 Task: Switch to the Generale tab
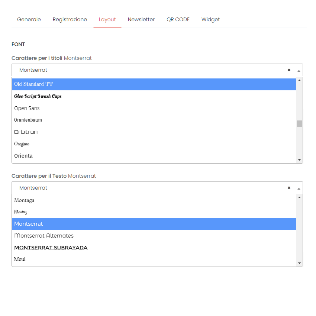click(x=29, y=19)
